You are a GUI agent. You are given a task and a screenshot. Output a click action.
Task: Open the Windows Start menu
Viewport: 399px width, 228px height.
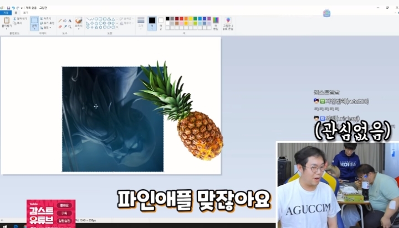tap(4, 226)
